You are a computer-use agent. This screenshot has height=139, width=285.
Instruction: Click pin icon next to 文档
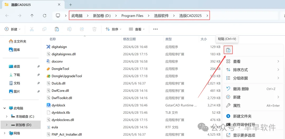click(38, 83)
